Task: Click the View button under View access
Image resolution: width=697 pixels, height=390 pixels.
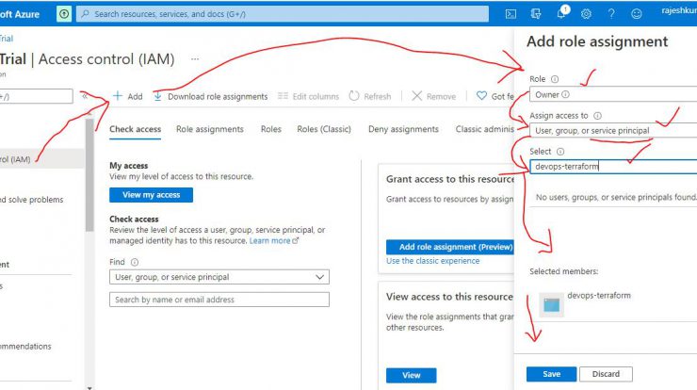Action: (x=412, y=375)
